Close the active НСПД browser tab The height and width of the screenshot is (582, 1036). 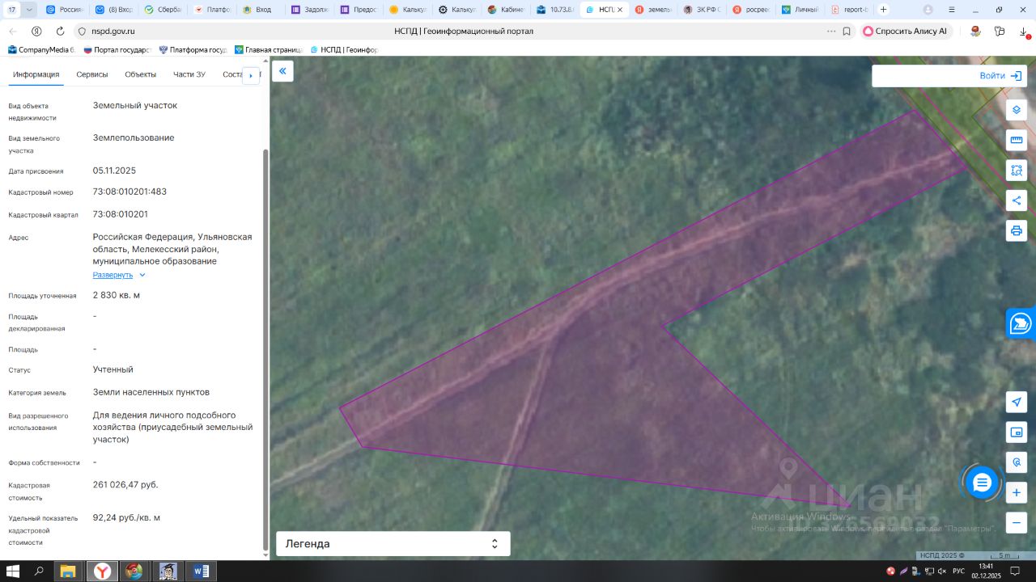click(x=621, y=10)
